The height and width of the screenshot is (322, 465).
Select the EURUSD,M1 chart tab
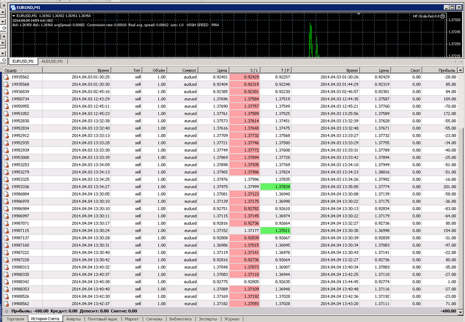pos(23,61)
